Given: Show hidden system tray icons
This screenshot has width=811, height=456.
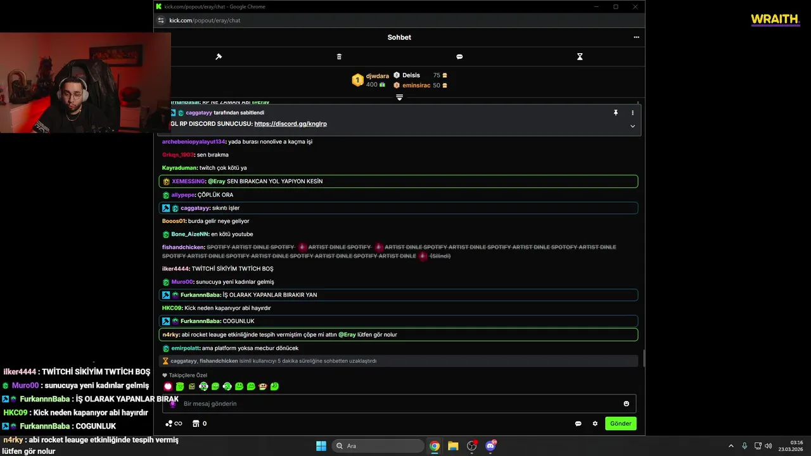Looking at the screenshot, I should click(731, 446).
